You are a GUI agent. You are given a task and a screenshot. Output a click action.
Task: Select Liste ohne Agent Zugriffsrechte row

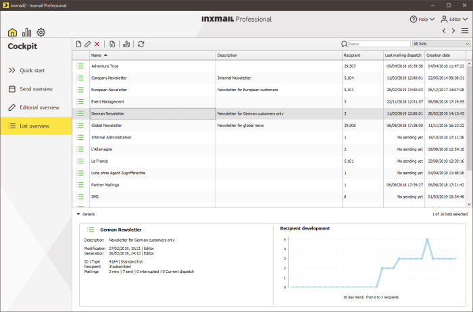269,173
